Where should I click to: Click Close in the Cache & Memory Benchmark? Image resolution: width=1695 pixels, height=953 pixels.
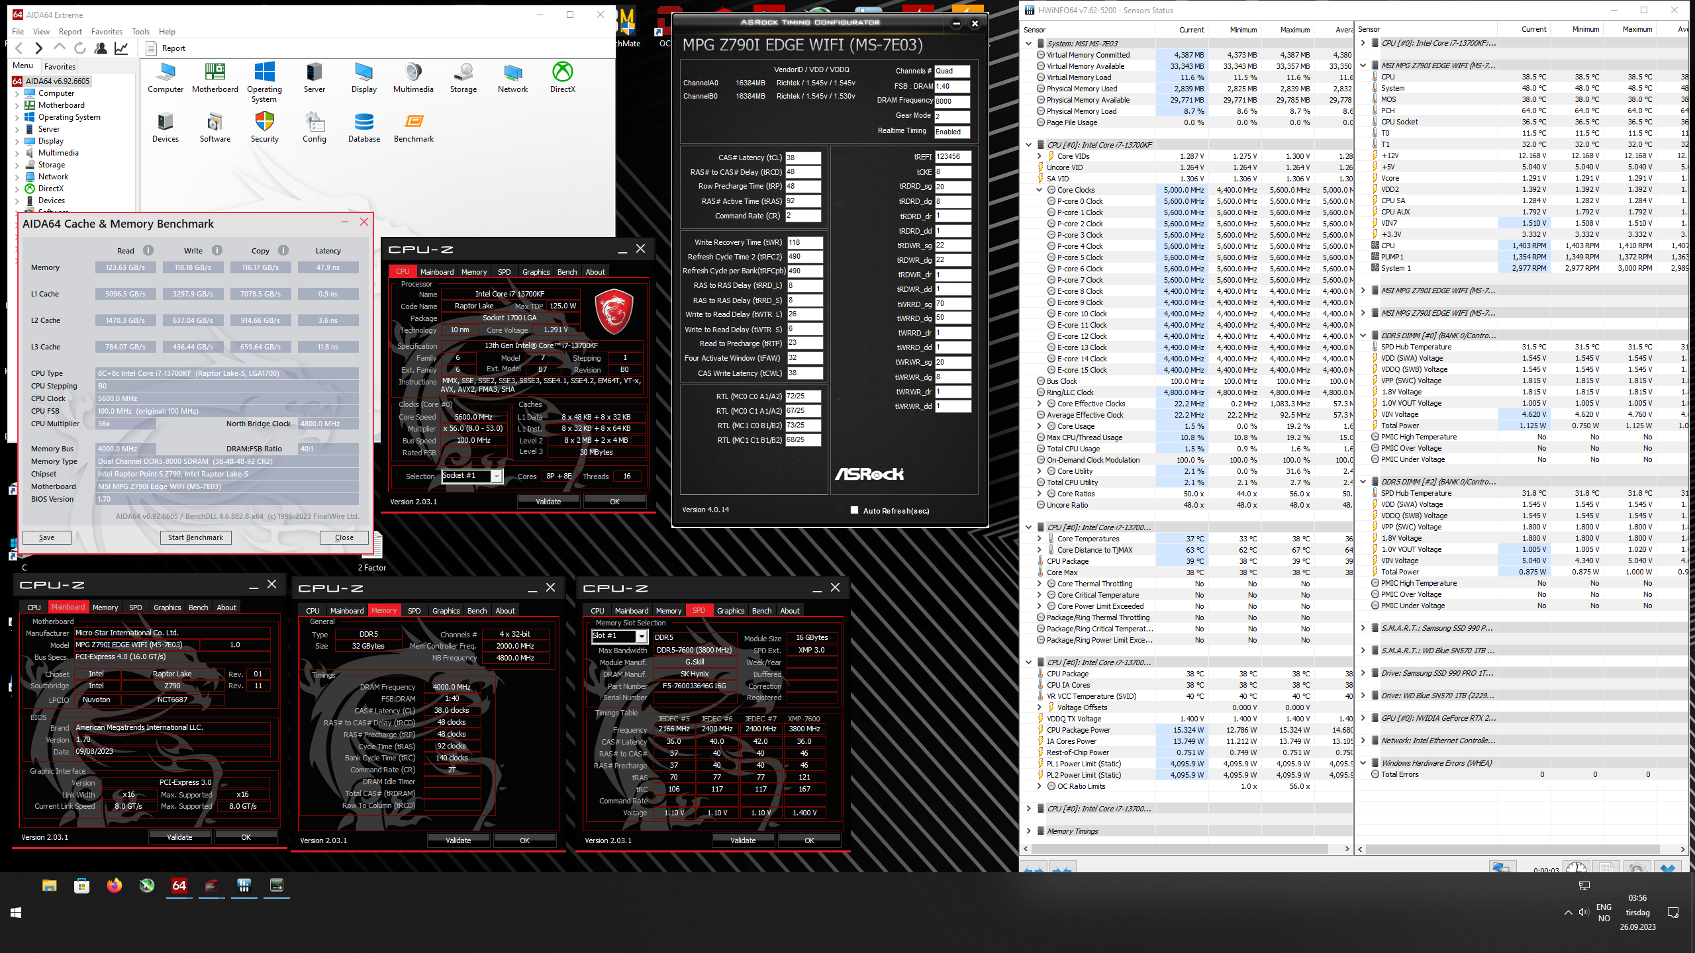coord(344,537)
